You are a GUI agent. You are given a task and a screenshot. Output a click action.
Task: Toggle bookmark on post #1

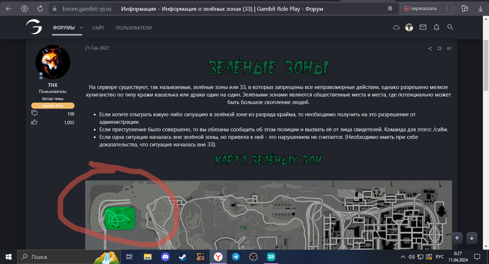pyautogui.click(x=439, y=49)
